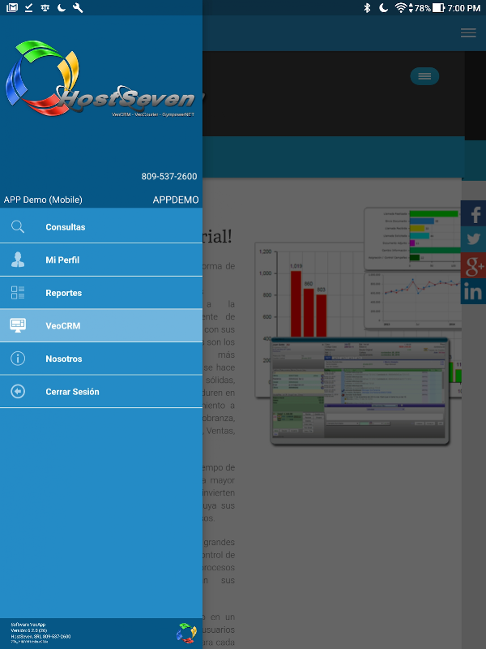Tap the balance scale notification icon

click(x=45, y=8)
